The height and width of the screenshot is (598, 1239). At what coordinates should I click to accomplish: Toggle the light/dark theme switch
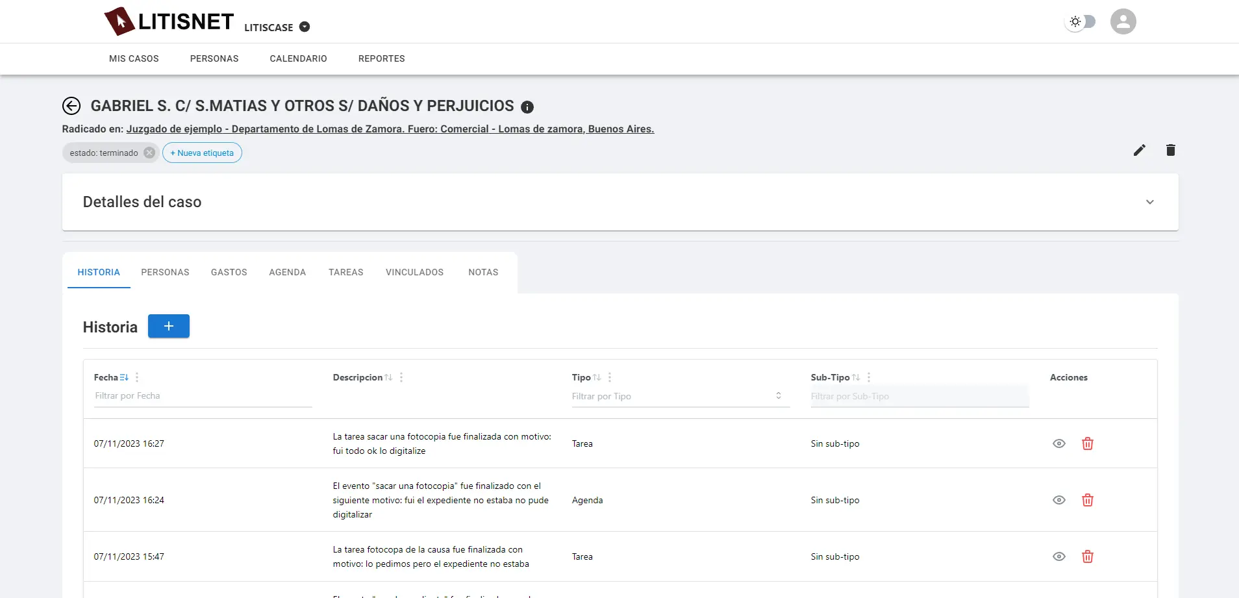(1081, 21)
